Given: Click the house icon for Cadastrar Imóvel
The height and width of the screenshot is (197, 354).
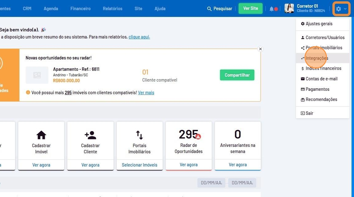Looking at the screenshot, I should coord(41,135).
